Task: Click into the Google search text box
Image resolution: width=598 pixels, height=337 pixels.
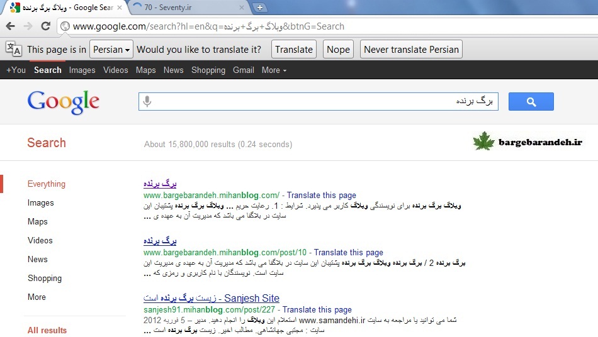Action: point(318,102)
